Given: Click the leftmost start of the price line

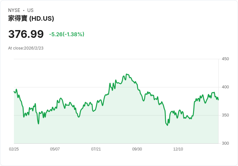Looking at the screenshot, I should (14, 91).
